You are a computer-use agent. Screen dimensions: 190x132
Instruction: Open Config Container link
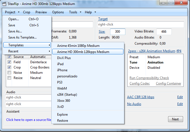(x=168, y=83)
